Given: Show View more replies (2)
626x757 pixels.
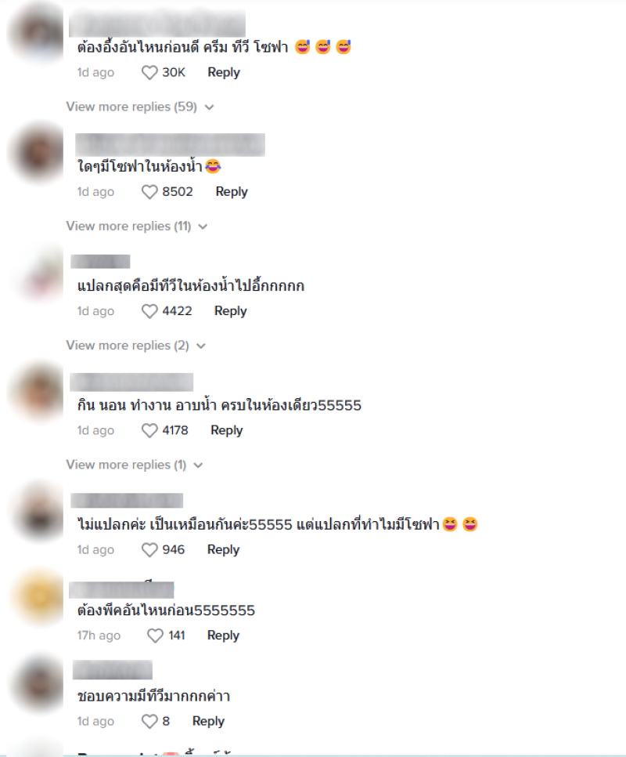Looking at the screenshot, I should coord(136,345).
